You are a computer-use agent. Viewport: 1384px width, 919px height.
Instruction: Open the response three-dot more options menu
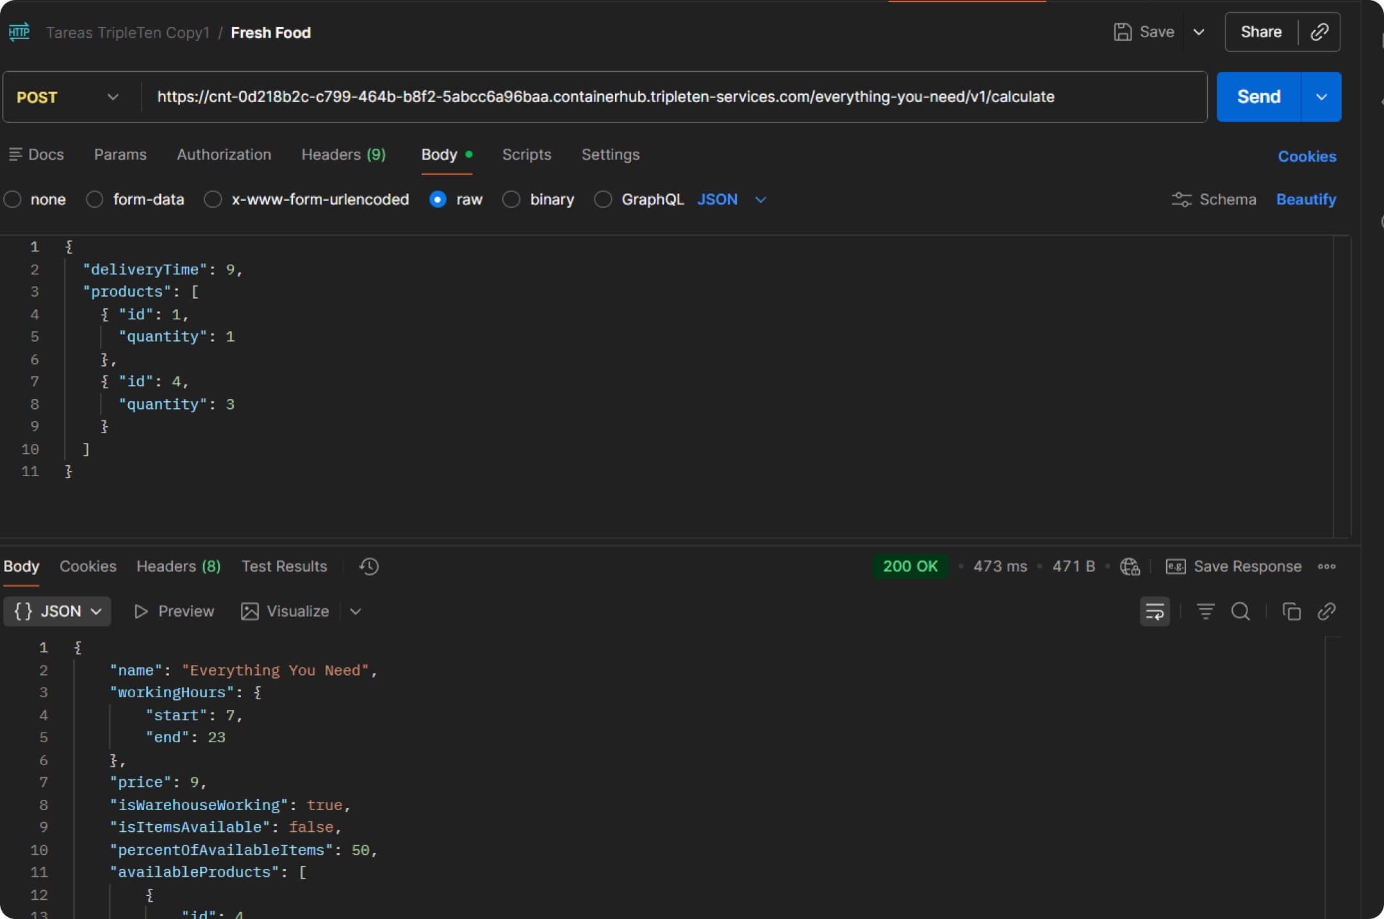click(1326, 567)
